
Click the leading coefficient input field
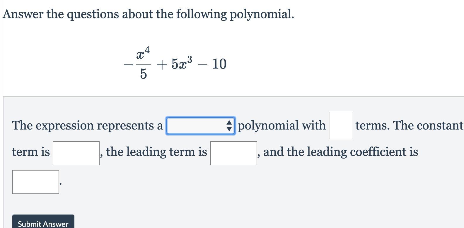click(36, 182)
